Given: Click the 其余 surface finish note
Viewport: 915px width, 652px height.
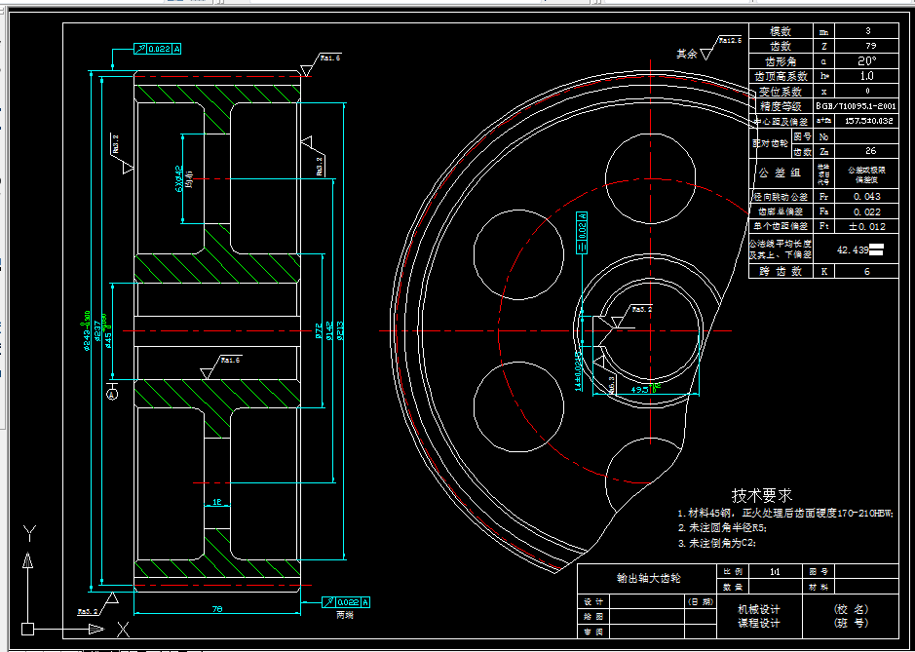Looking at the screenshot, I should pyautogui.click(x=686, y=54).
